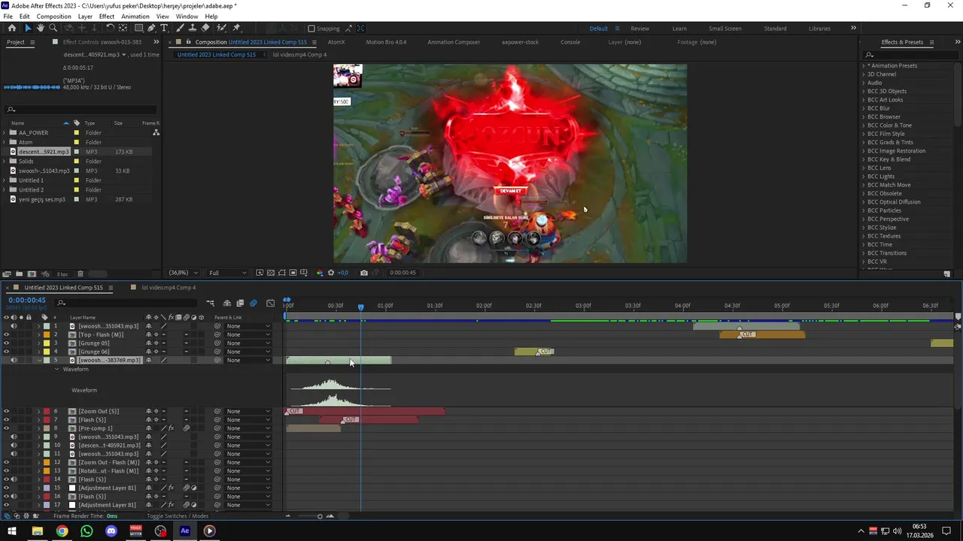Hide Adjustment Layer 81 in row 15
The image size is (963, 541).
click(x=6, y=488)
